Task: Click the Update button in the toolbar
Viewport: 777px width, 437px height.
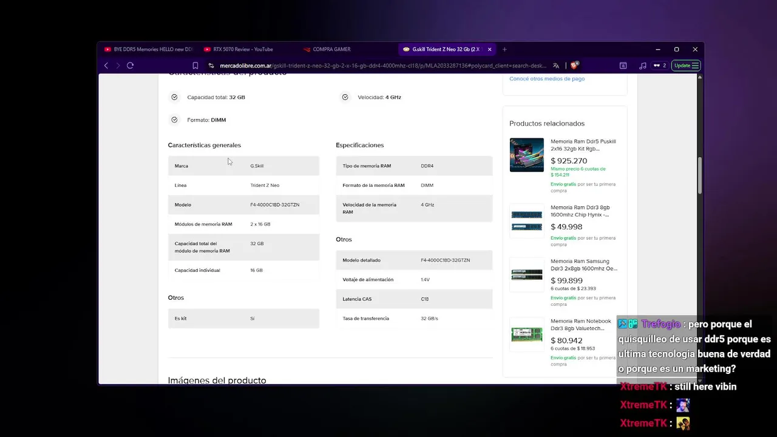Action: pos(687,66)
